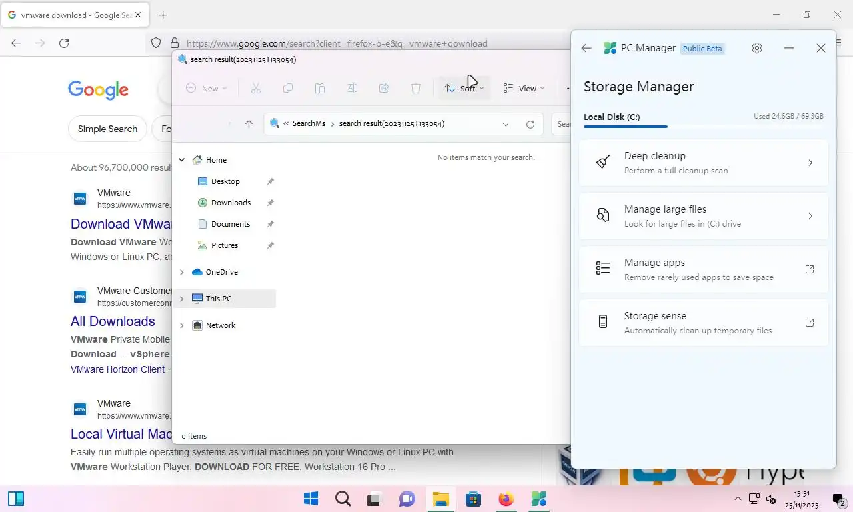Reload the Firefox page
853x512 pixels.
[x=64, y=43]
